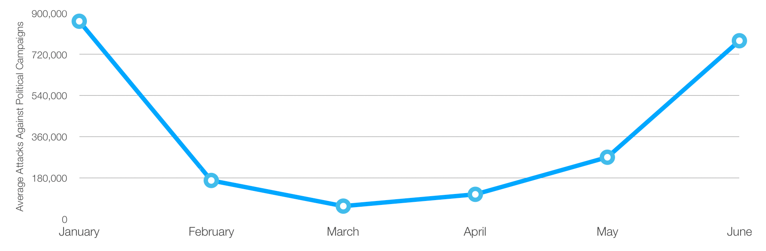Select the April data point marker
The height and width of the screenshot is (251, 766).
475,194
